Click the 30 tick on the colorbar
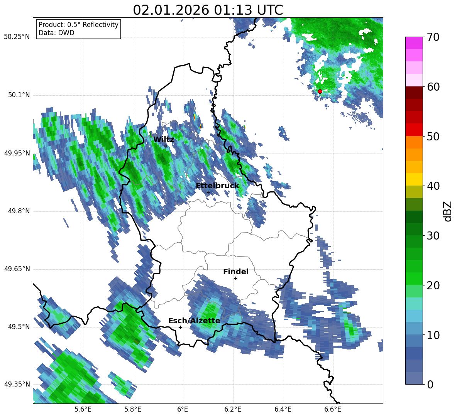The image size is (457, 417). [x=433, y=236]
